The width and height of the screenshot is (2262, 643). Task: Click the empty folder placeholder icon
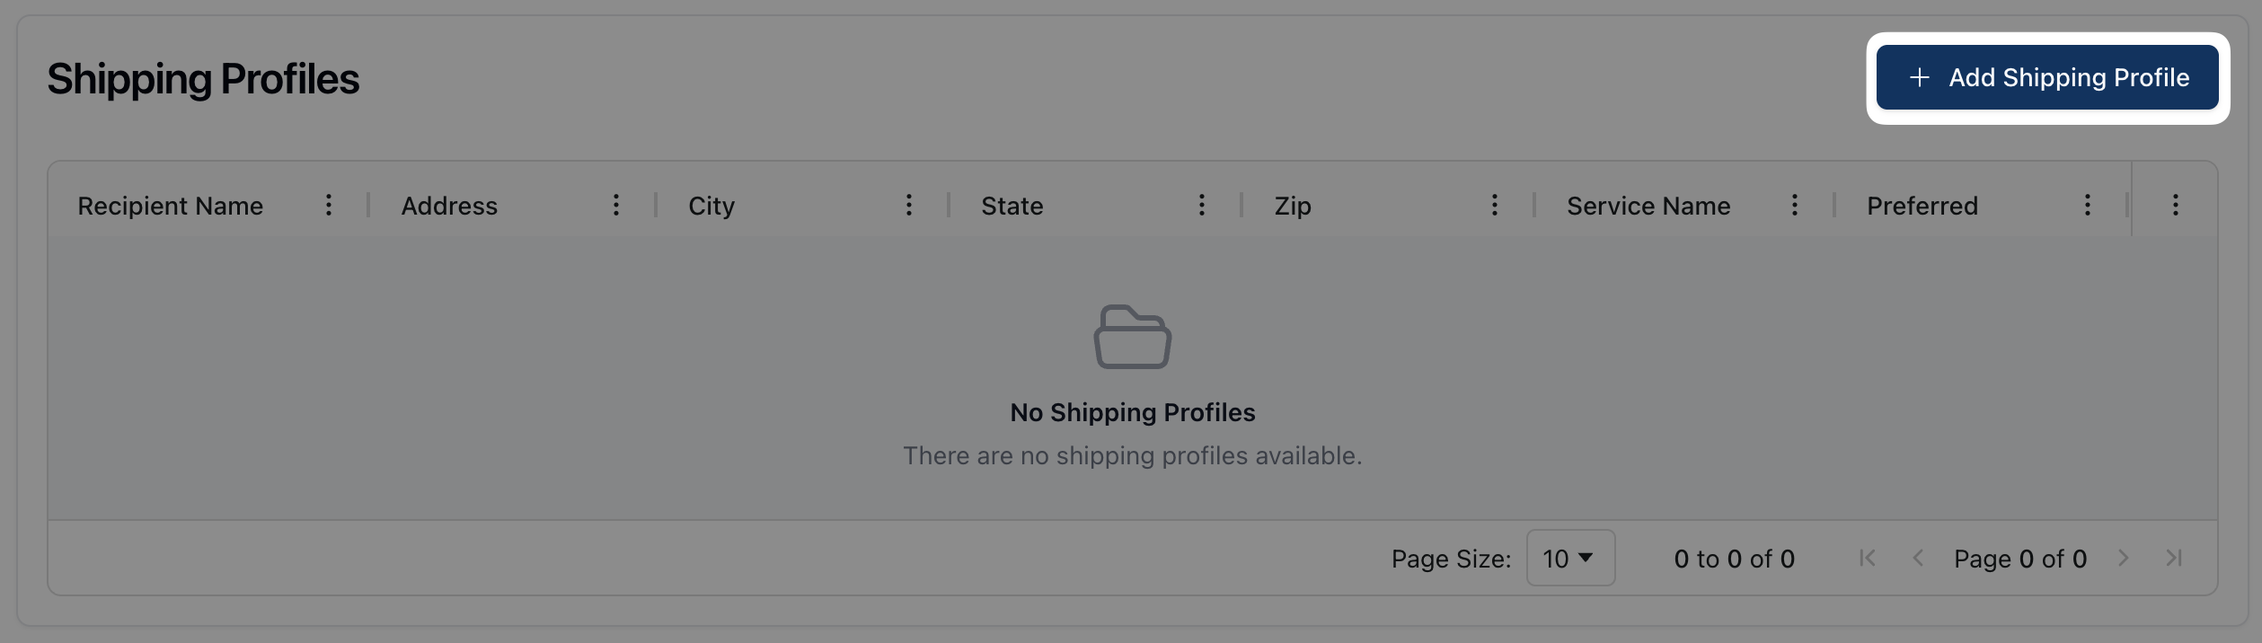[x=1132, y=337]
